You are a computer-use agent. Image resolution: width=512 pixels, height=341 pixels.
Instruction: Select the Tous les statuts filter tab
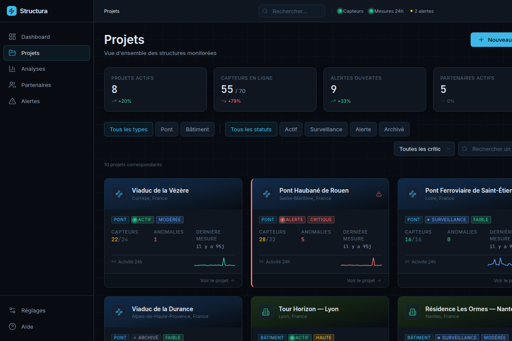point(251,129)
